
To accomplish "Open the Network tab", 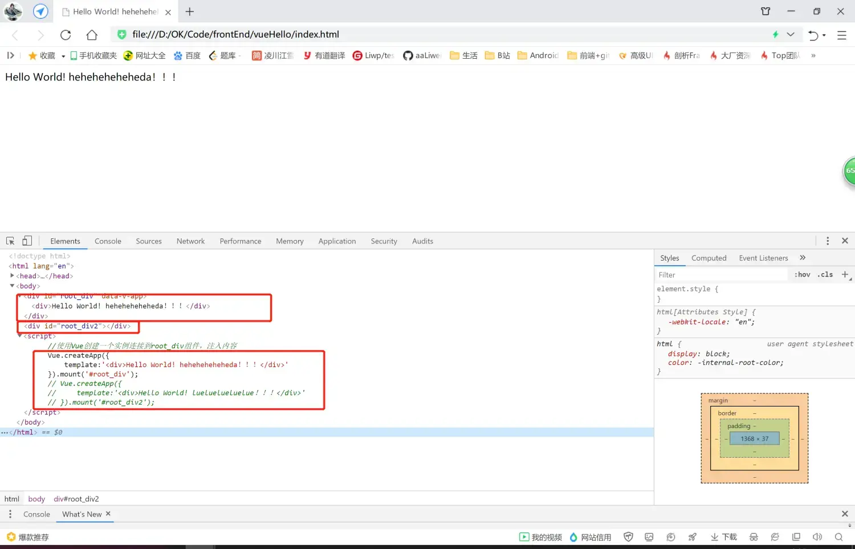I will click(190, 241).
